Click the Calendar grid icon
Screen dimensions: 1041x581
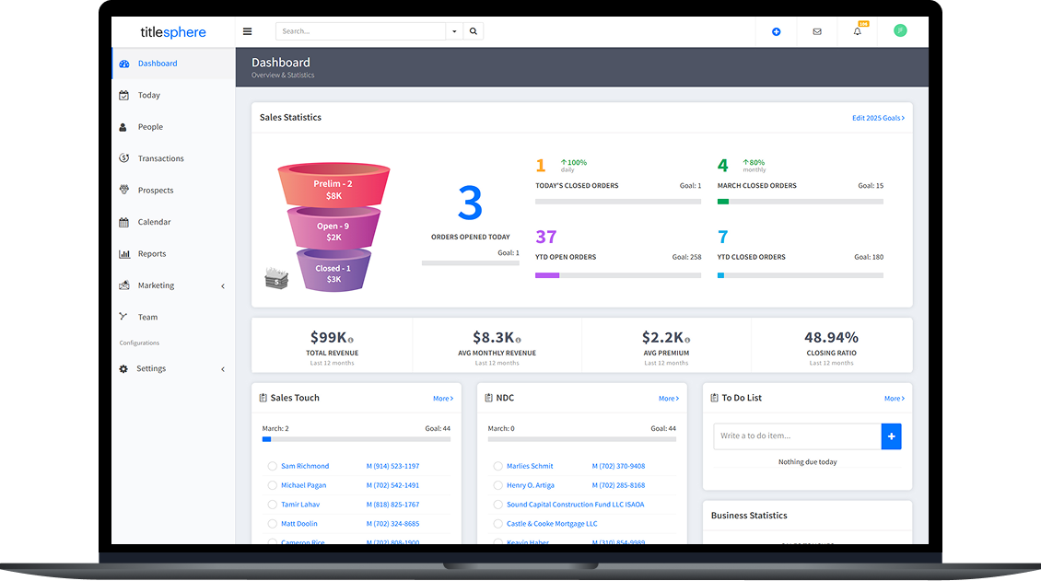click(x=124, y=222)
